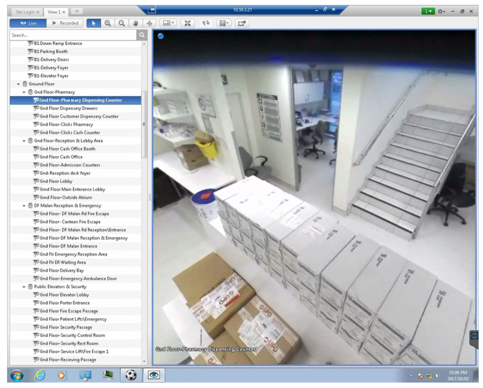Click the camera search input field
The image size is (483, 388).
tap(73, 35)
